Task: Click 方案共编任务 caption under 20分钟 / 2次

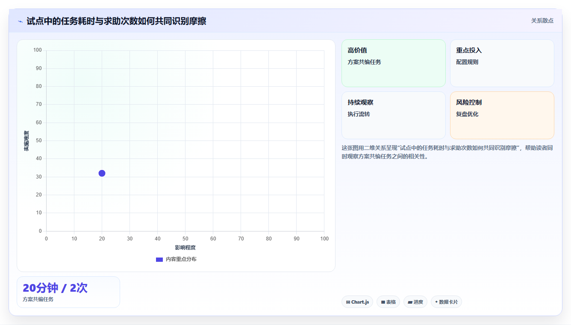Action: 38,299
